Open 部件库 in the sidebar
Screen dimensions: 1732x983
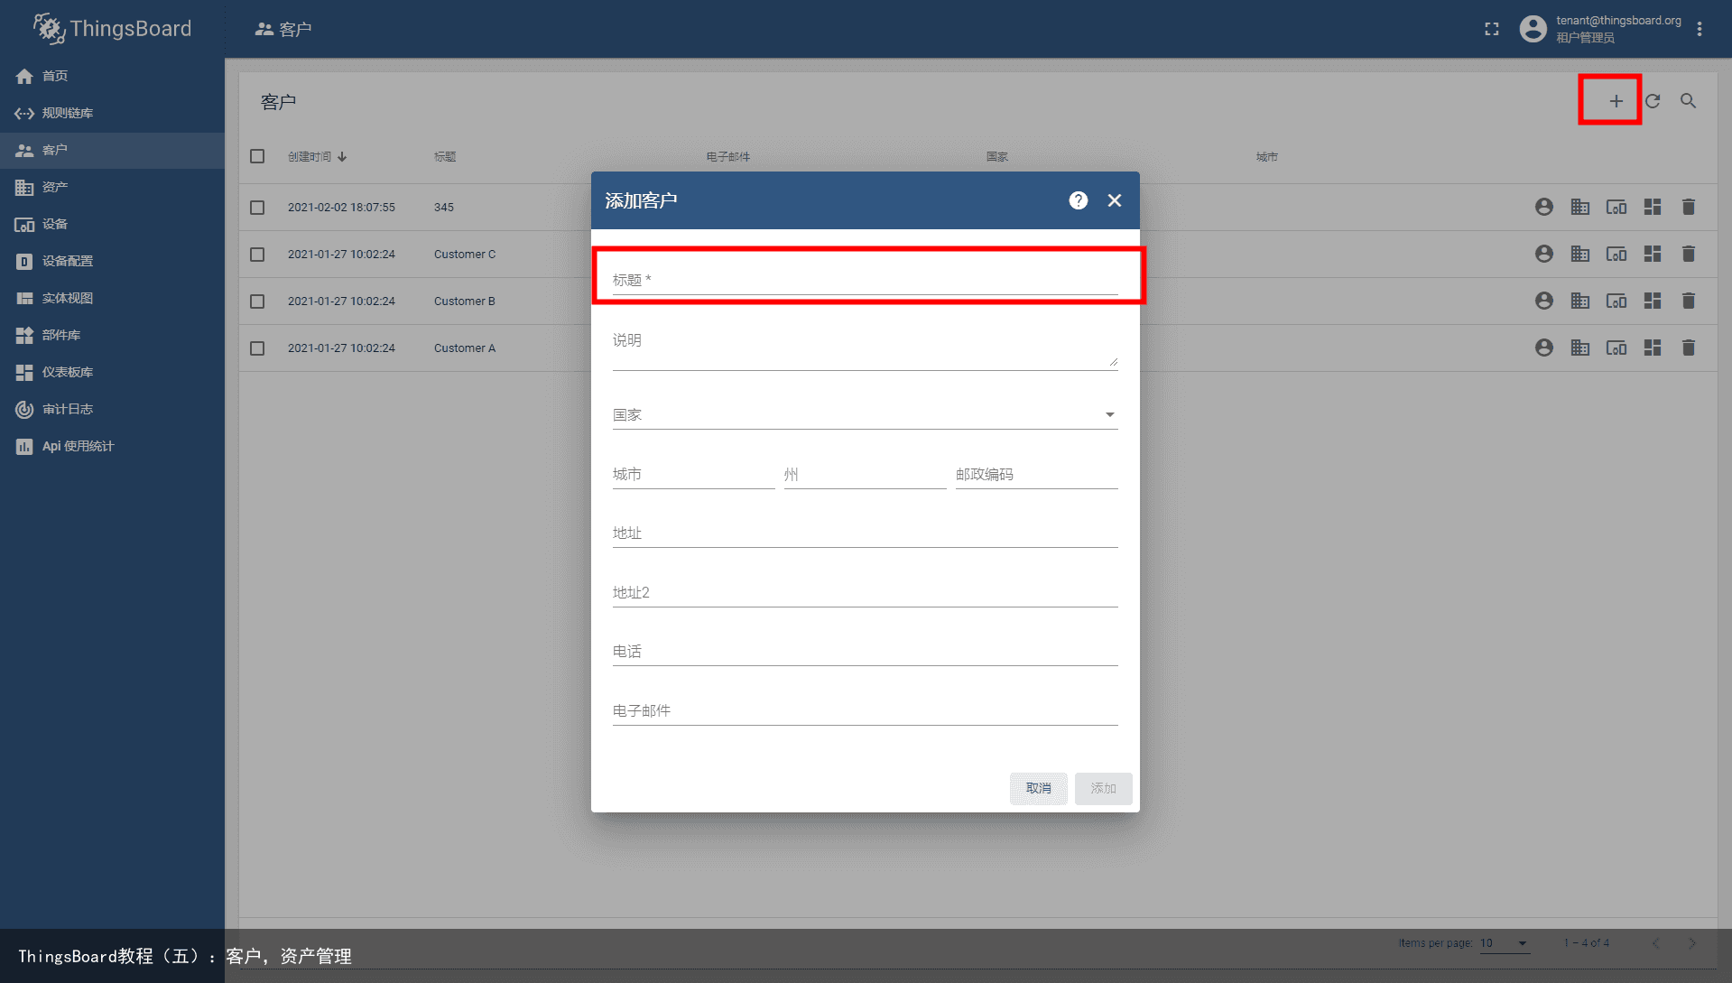(112, 335)
